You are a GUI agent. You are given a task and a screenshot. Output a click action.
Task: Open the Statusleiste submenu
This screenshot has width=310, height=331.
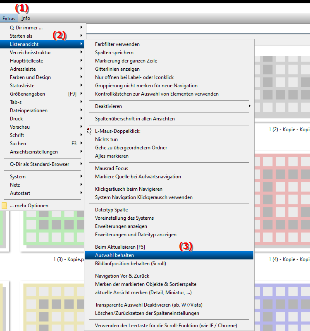(42, 86)
